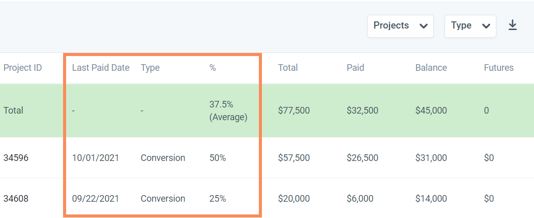
Task: Click the % column header
Action: coord(213,68)
